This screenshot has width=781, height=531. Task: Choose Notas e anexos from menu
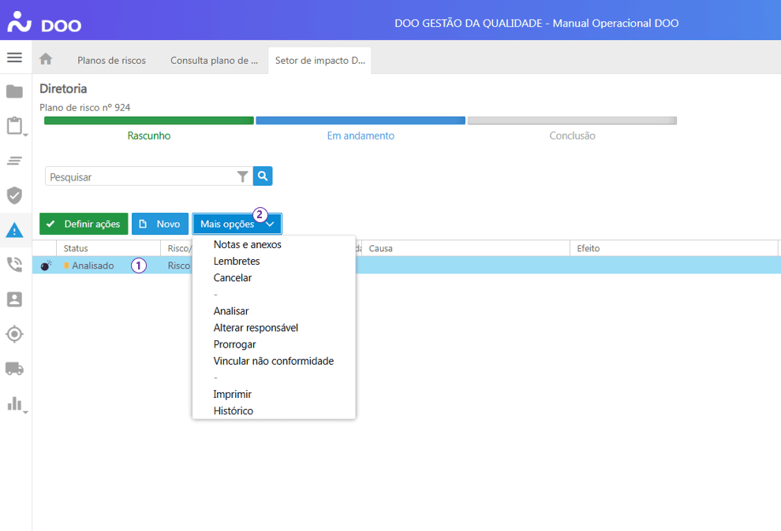(x=247, y=244)
